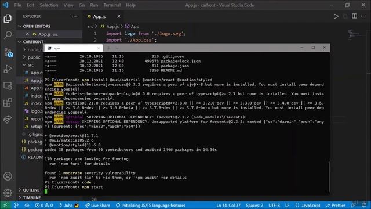Add new tab in npm terminal window
This screenshot has height=209, width=371.
click(108, 48)
